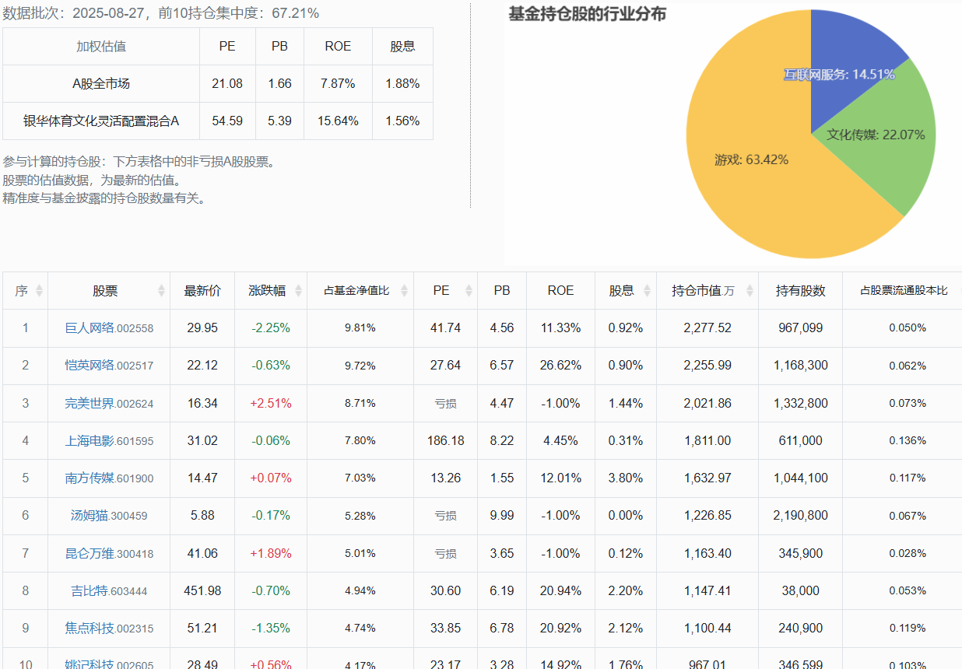Click 上海电影 PE value 186.18
962x669 pixels.
(445, 440)
